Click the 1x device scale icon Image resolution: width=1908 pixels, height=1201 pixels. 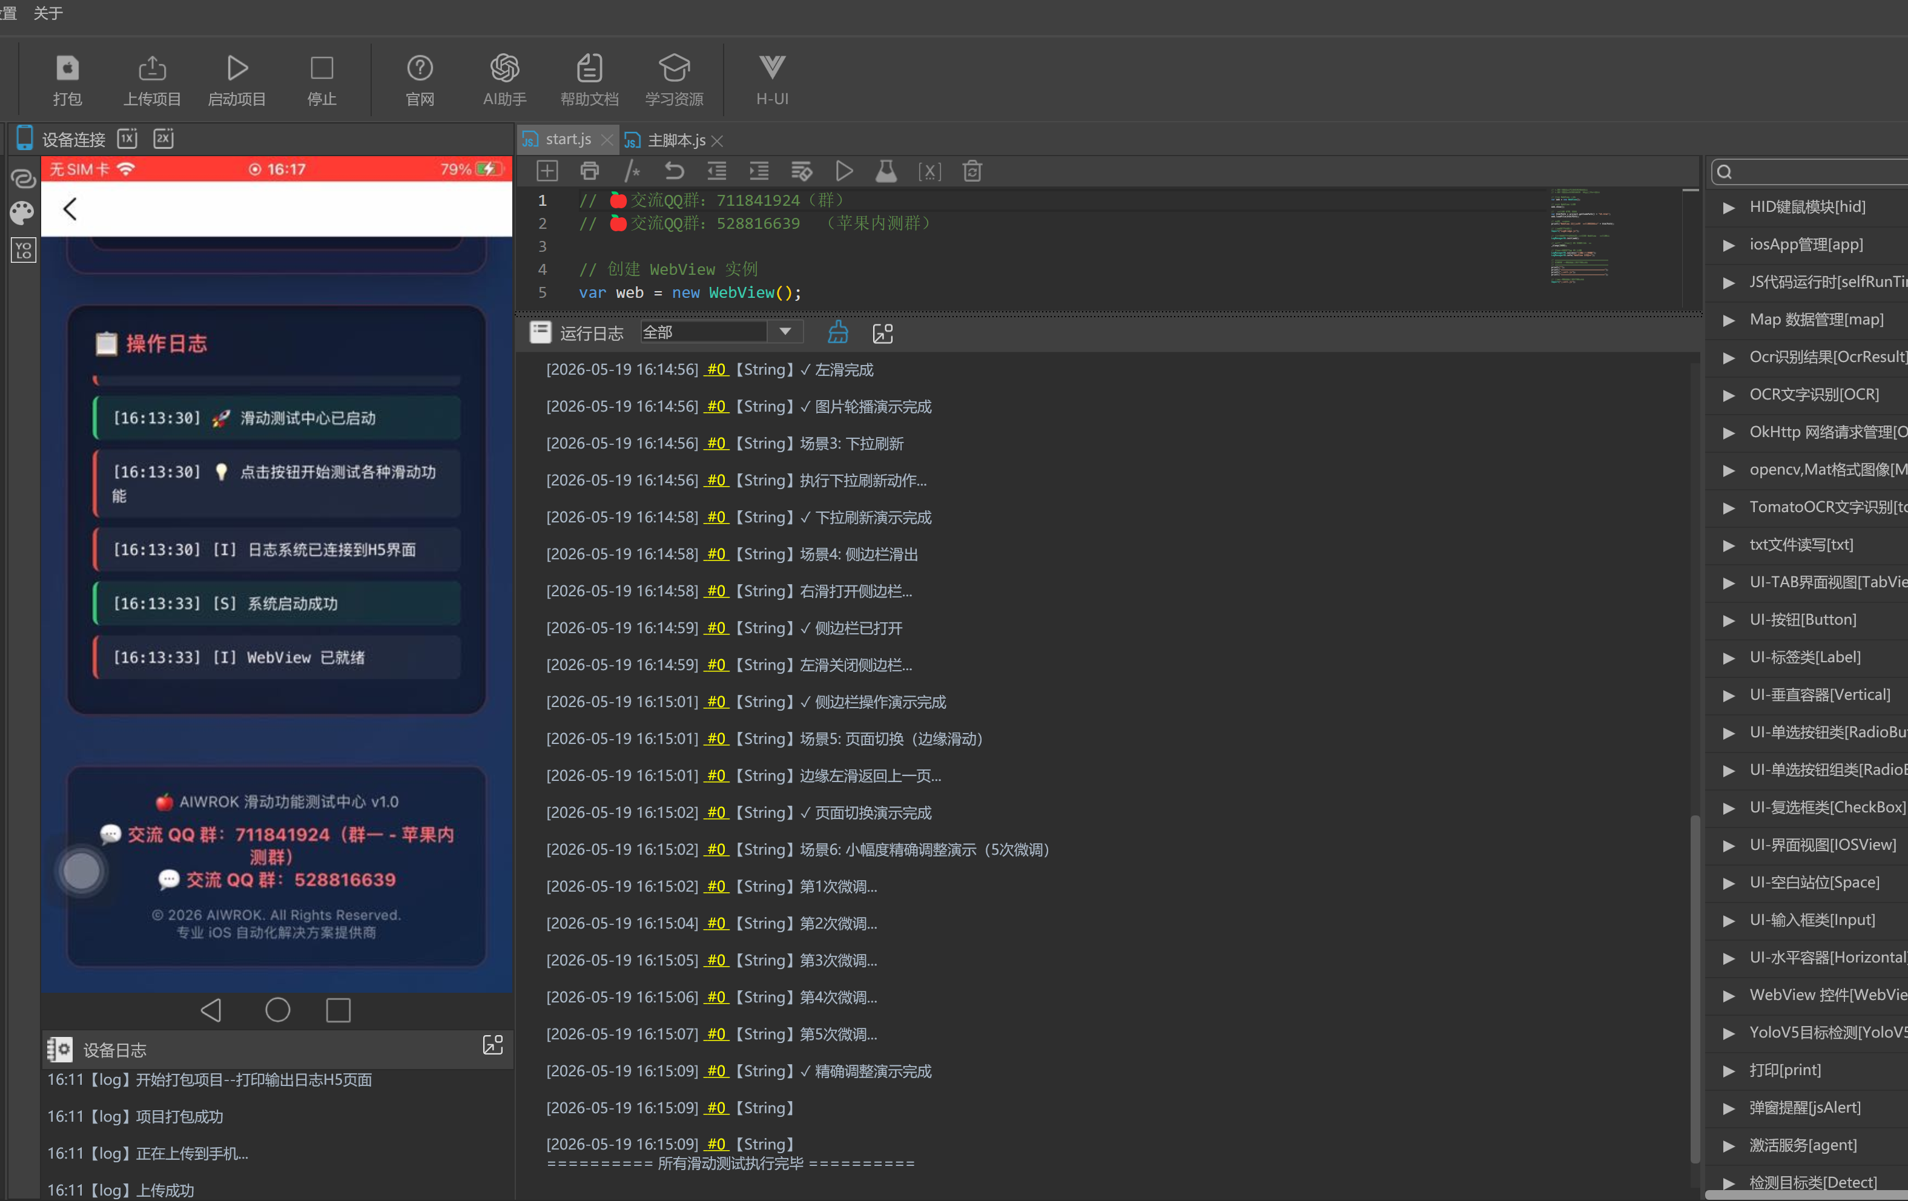pyautogui.click(x=128, y=139)
